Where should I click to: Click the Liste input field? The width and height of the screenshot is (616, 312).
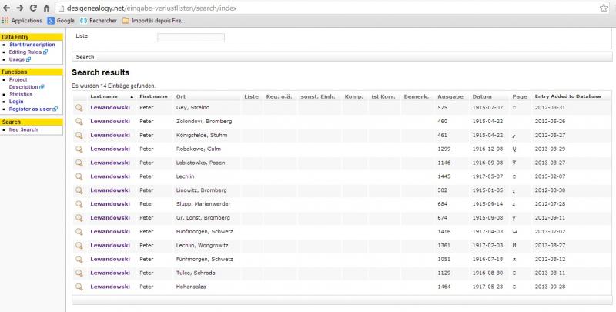point(190,37)
